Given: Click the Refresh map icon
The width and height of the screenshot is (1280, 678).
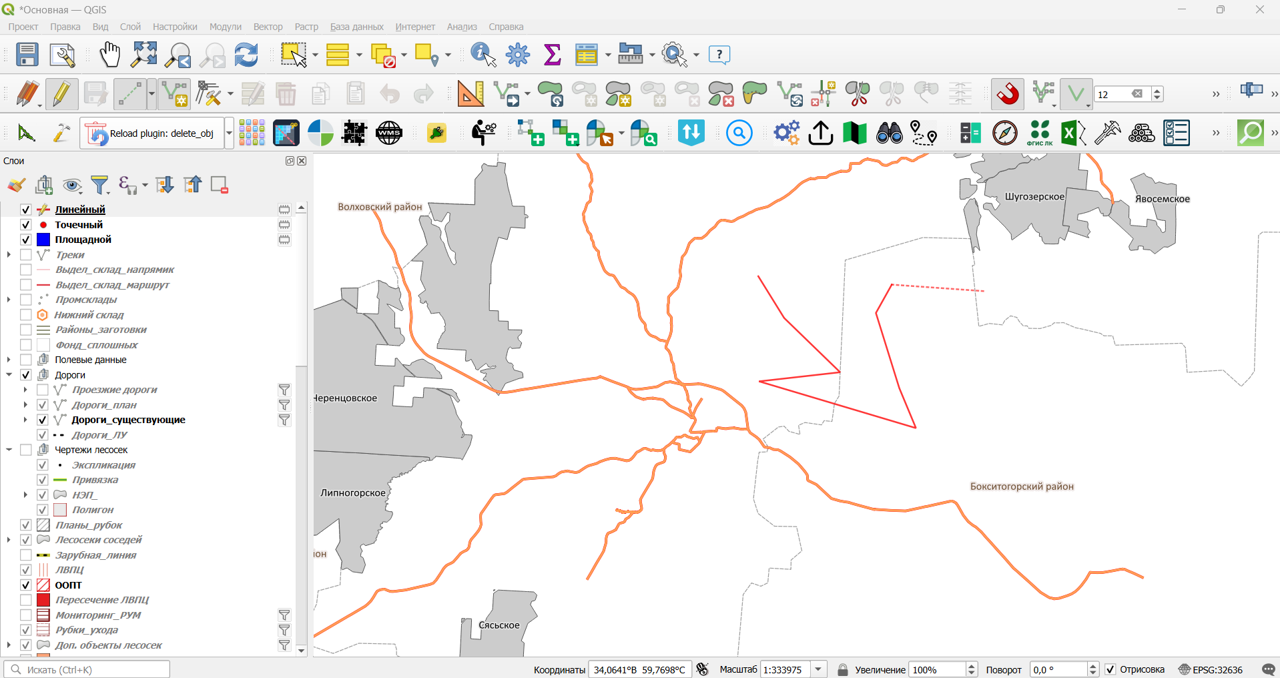Looking at the screenshot, I should pos(246,55).
